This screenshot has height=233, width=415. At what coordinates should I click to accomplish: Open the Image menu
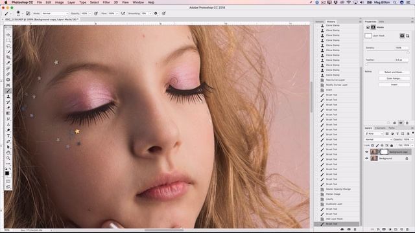[59, 3]
